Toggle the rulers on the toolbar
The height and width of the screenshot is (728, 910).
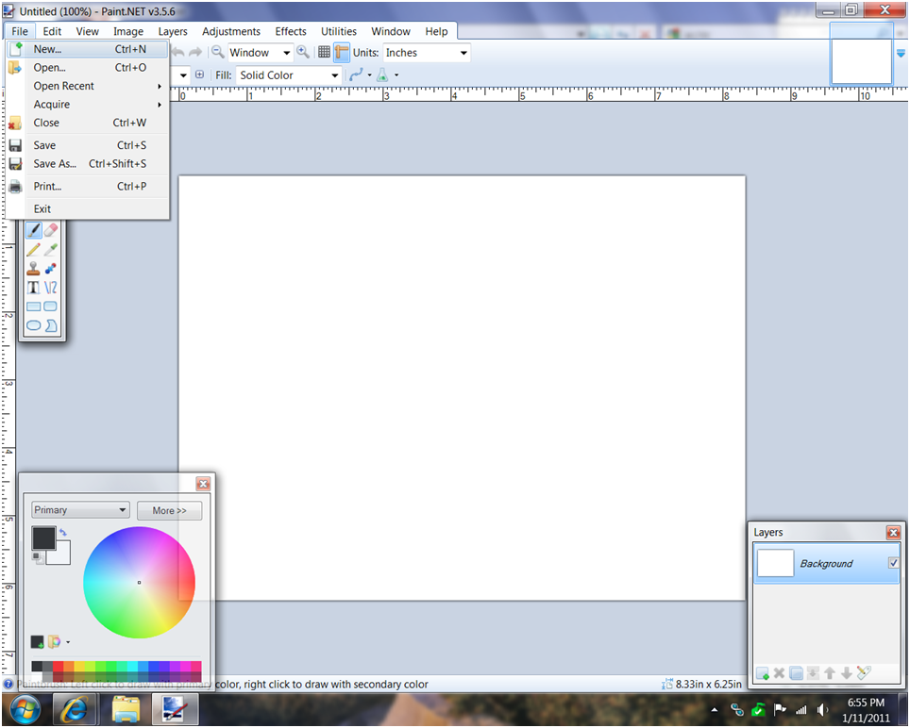[341, 52]
